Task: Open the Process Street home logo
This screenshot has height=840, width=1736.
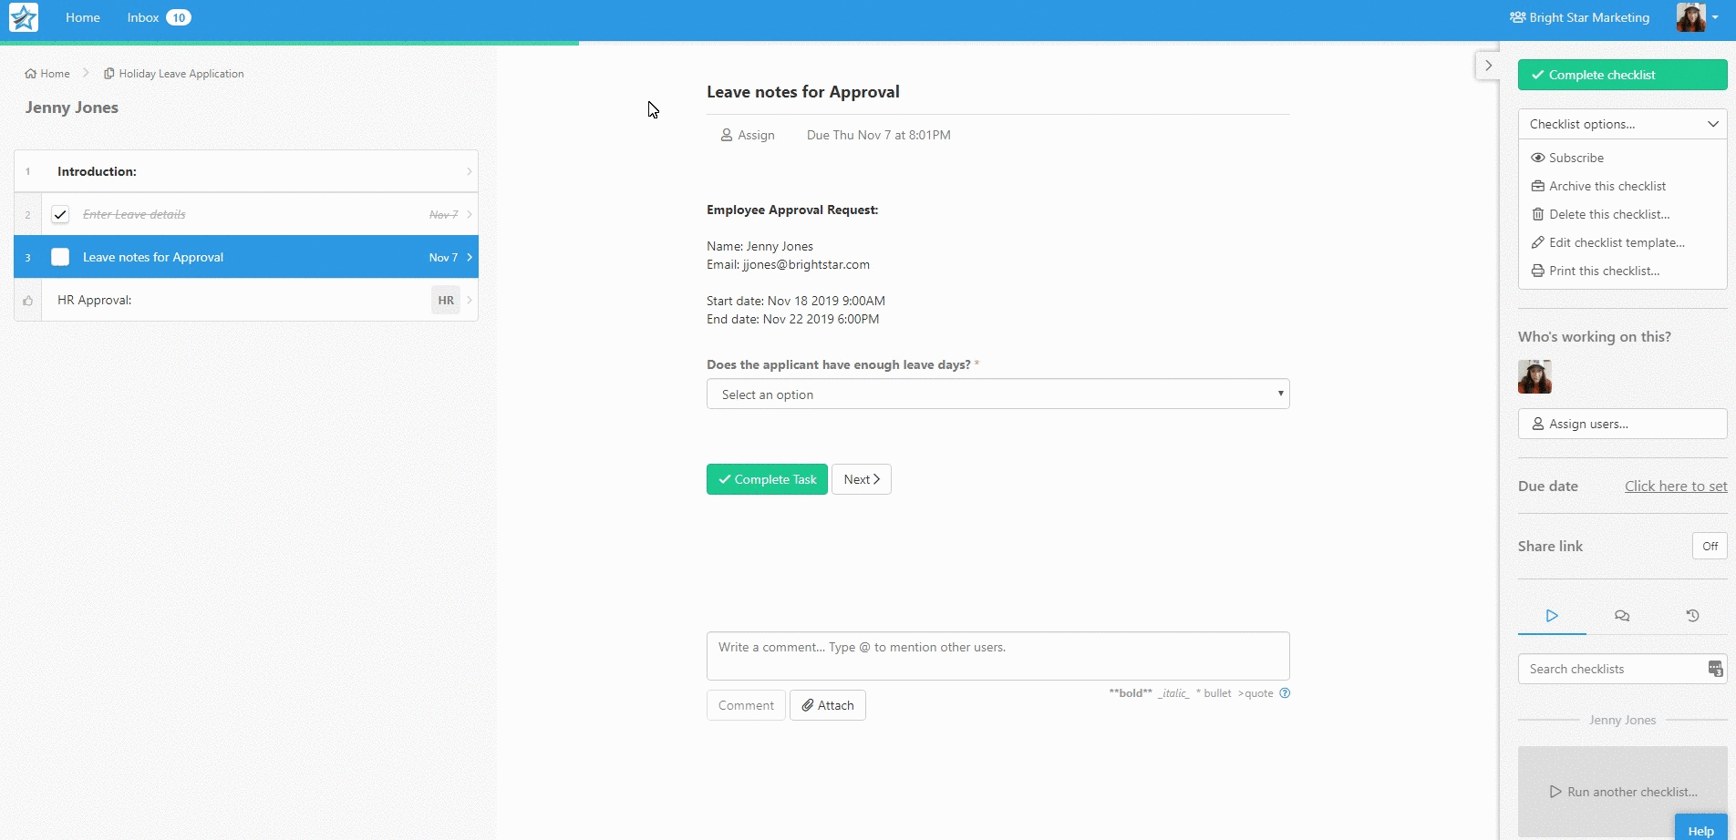Action: tap(22, 17)
